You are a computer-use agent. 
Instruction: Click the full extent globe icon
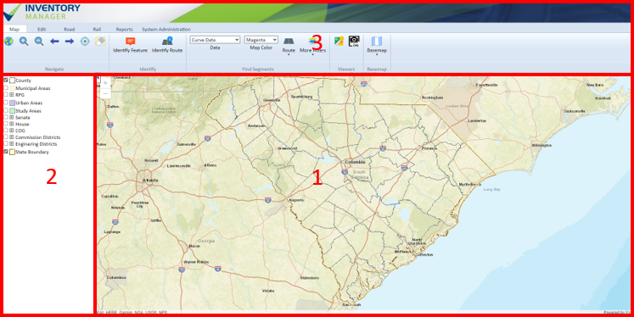8,42
